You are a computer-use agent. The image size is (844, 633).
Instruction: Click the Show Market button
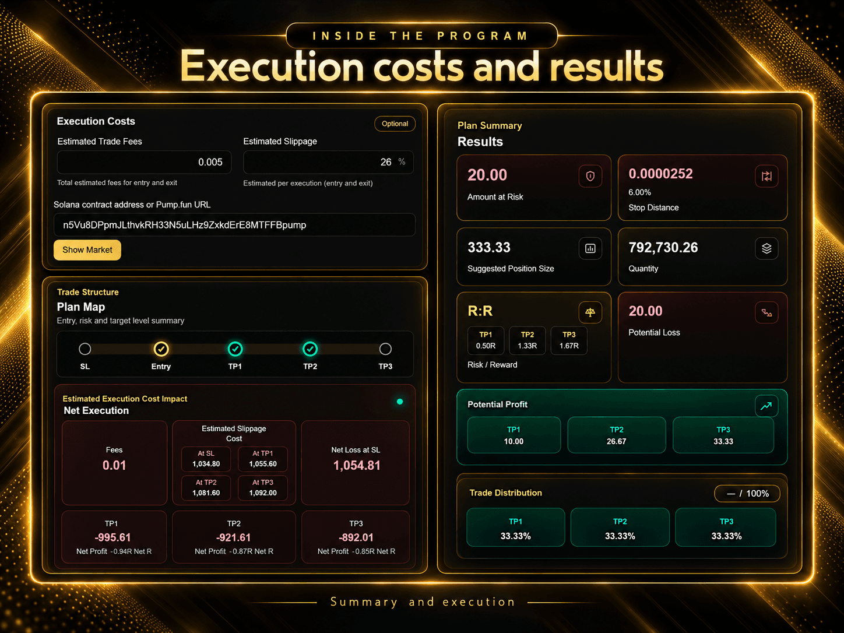(87, 250)
